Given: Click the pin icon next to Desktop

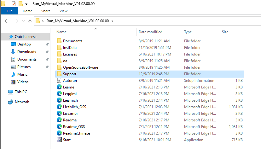Looking at the screenshot, I should (x=47, y=44).
